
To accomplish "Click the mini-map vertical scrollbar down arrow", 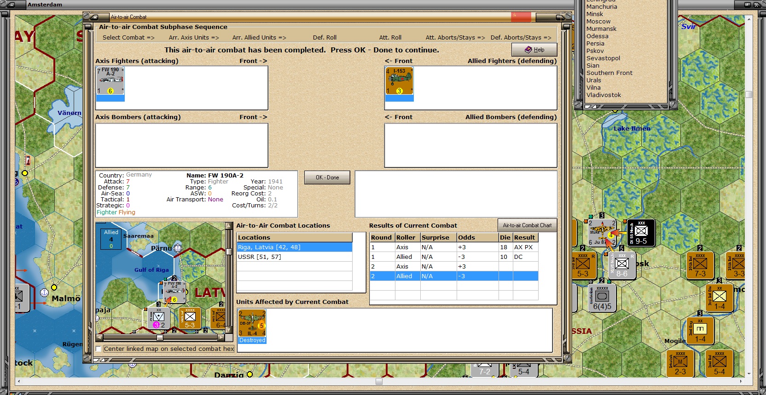I will (x=229, y=331).
